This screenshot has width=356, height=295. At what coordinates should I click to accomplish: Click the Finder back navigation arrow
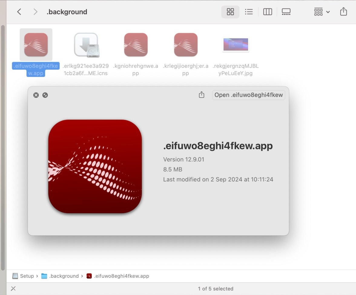[19, 12]
